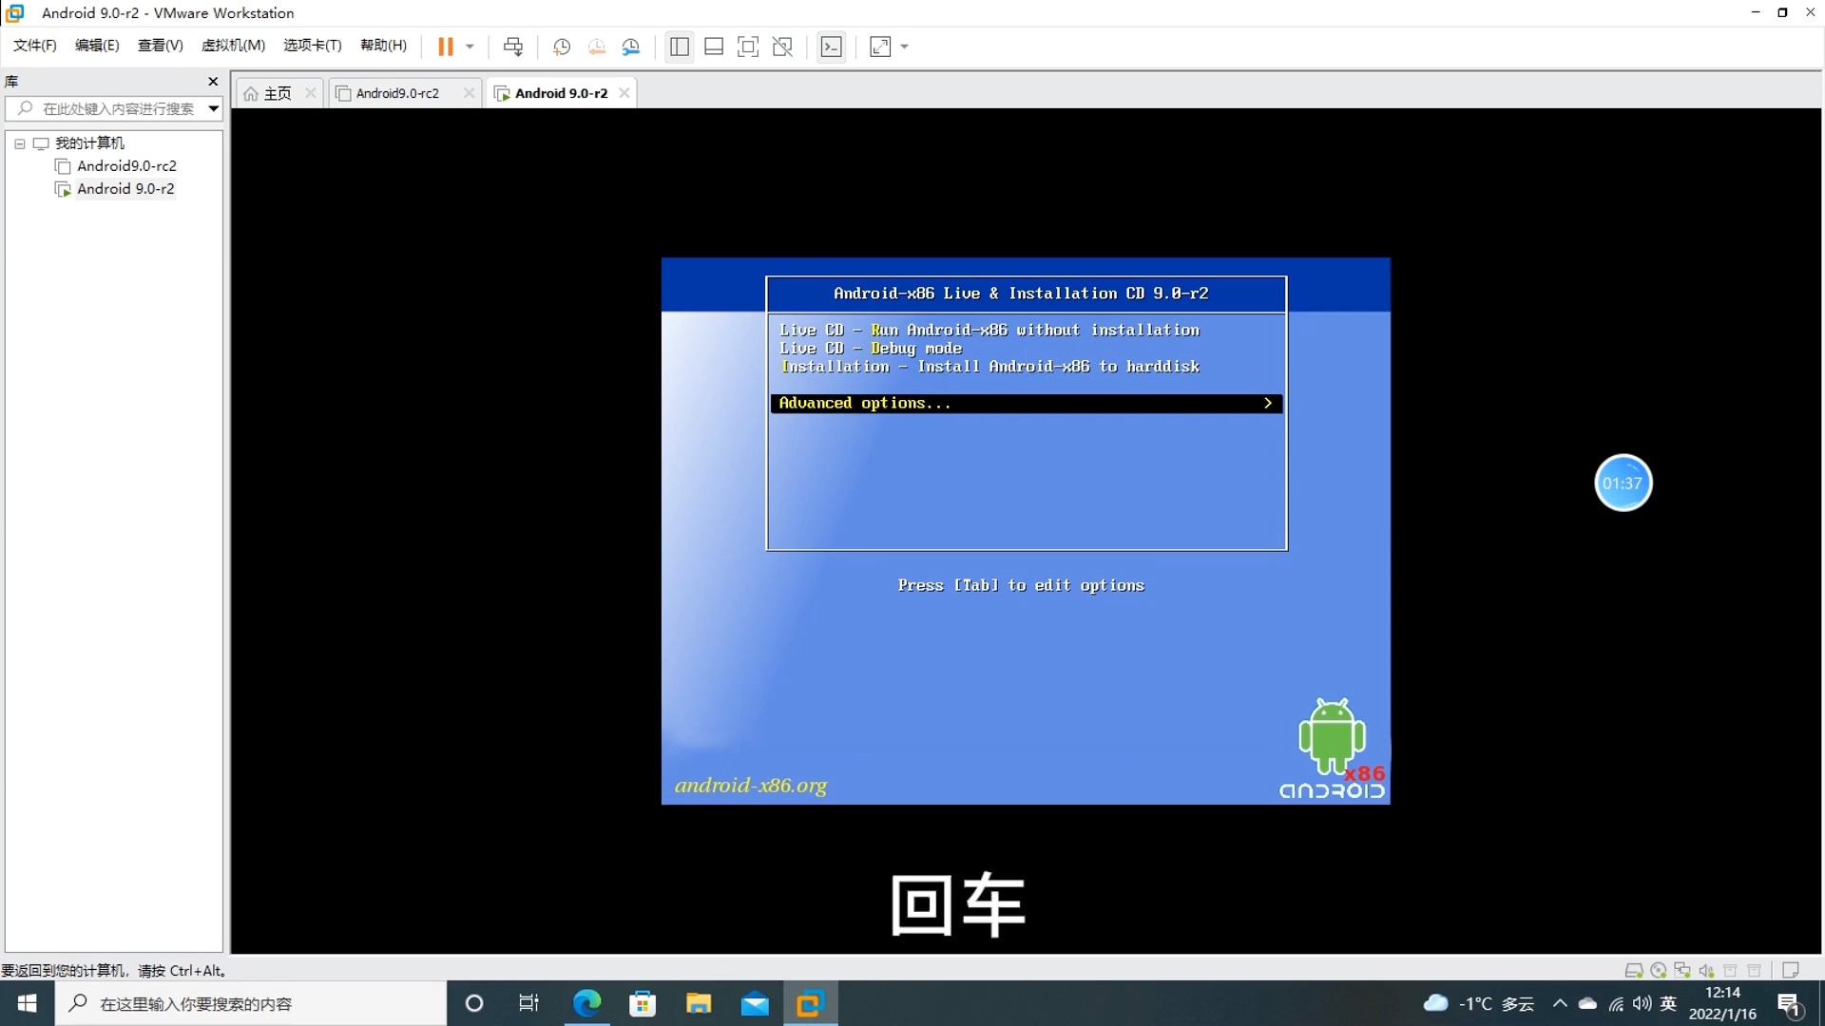This screenshot has width=1825, height=1026.
Task: Open the power options dropdown next to pause
Action: pos(470,47)
